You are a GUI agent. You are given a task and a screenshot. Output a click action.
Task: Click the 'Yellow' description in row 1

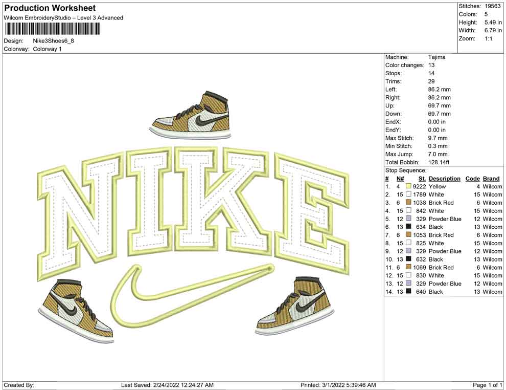[437, 186]
